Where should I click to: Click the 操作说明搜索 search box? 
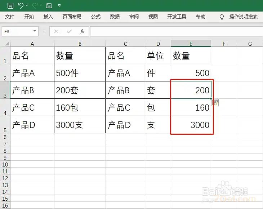tap(244, 17)
